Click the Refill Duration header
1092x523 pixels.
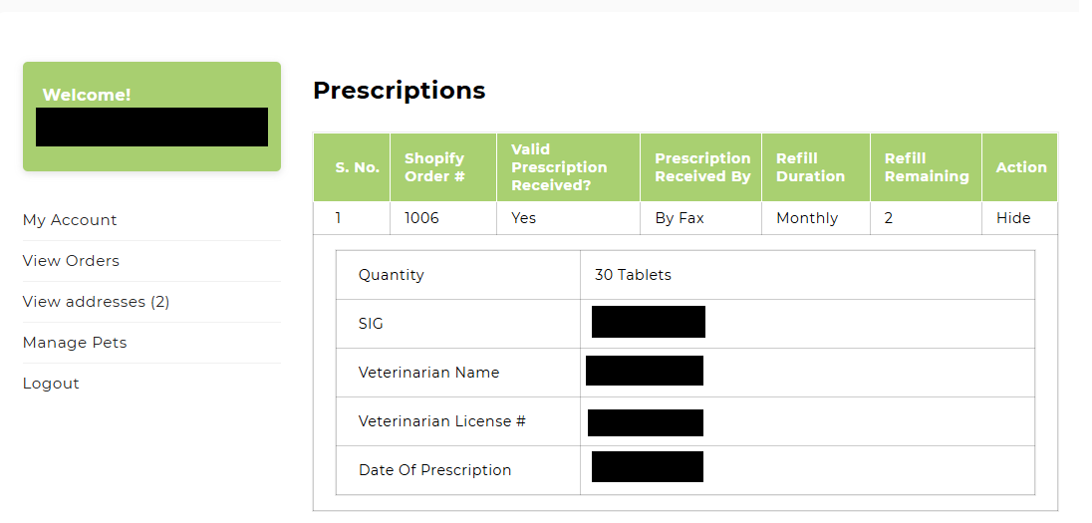click(x=810, y=167)
